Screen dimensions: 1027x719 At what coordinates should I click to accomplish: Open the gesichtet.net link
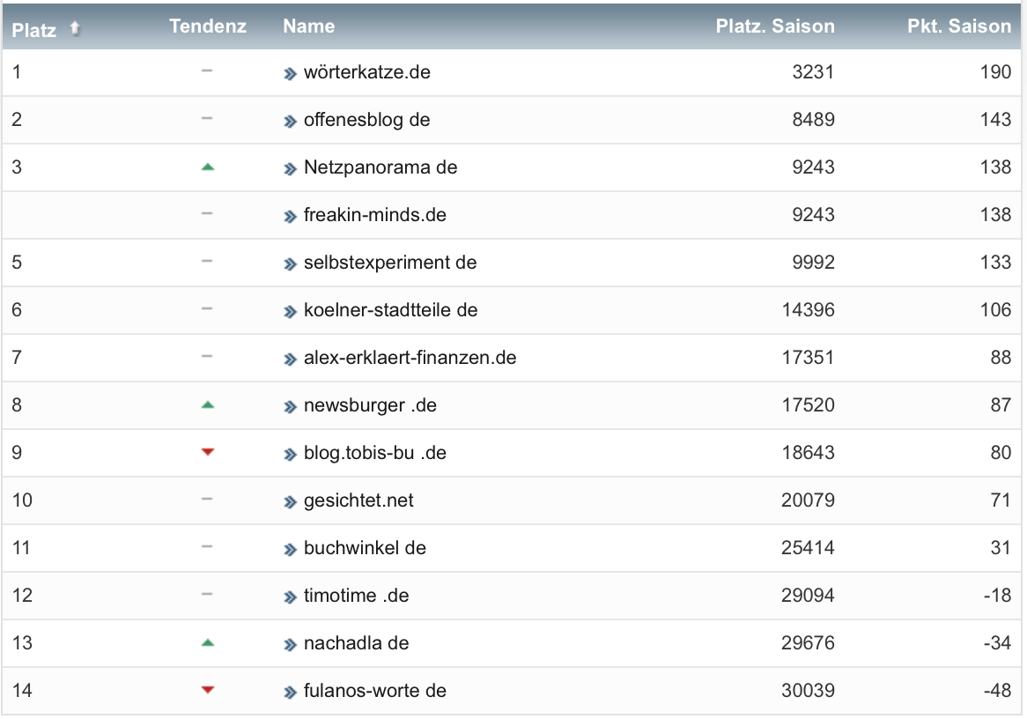[x=358, y=500]
